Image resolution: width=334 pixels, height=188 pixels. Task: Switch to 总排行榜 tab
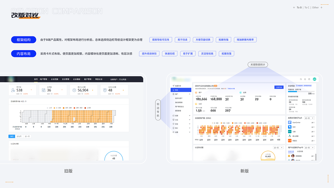point(291,151)
